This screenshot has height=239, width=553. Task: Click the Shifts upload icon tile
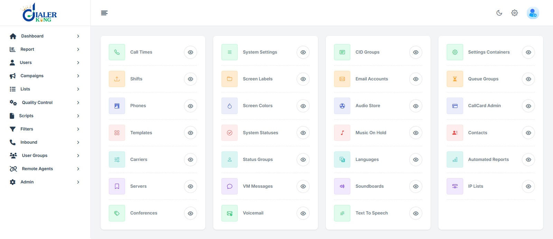pos(117,79)
